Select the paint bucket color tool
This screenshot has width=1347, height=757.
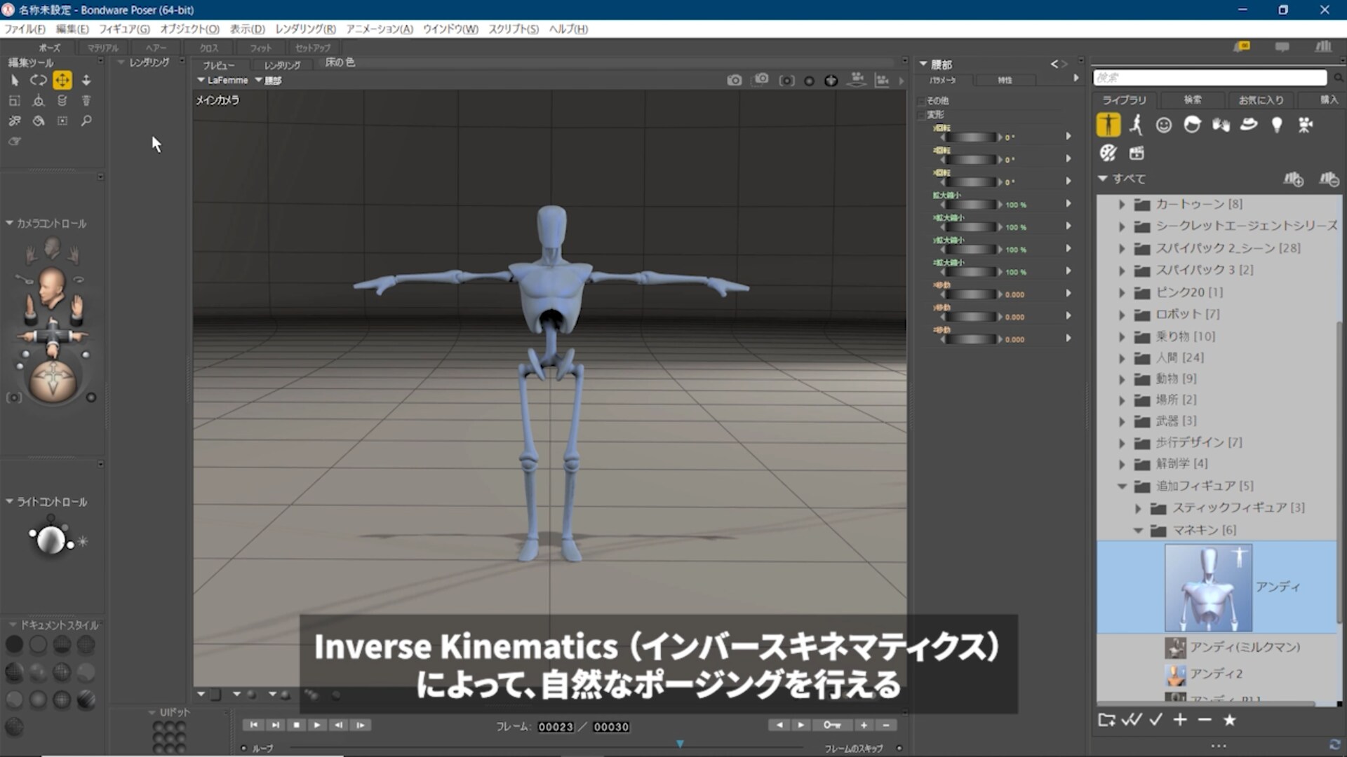pyautogui.click(x=39, y=121)
